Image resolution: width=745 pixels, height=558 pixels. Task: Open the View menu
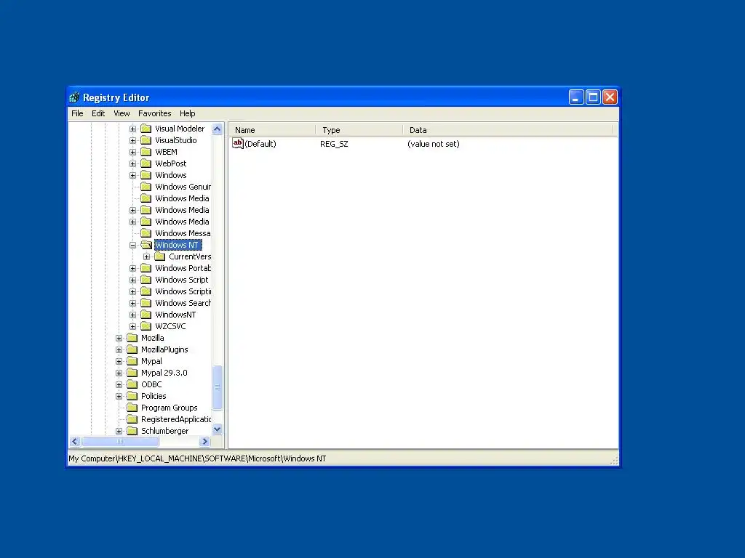coord(121,113)
